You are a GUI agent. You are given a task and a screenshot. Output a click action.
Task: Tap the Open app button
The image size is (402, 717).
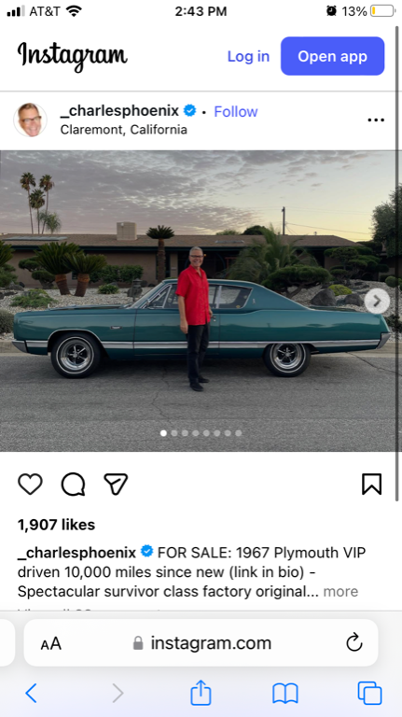[x=333, y=56]
